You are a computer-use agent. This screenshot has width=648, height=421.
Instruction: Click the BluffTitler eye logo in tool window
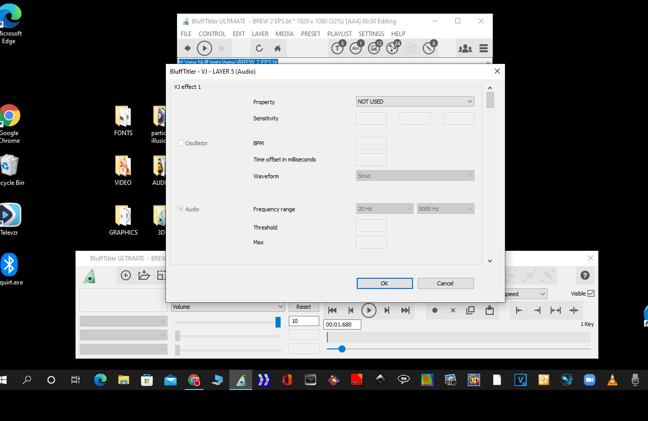point(89,276)
